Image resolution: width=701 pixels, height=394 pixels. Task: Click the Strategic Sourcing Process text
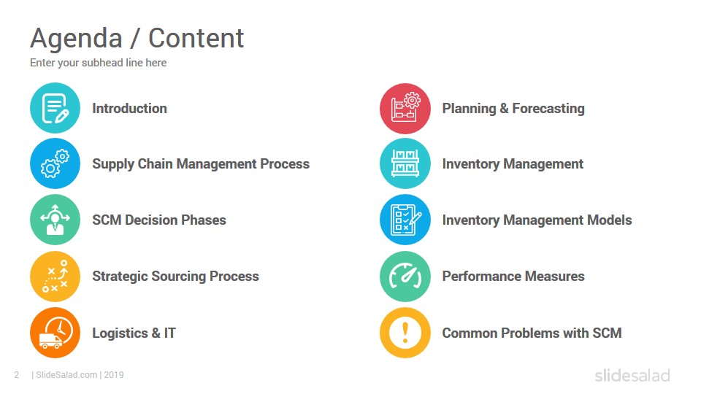click(175, 277)
